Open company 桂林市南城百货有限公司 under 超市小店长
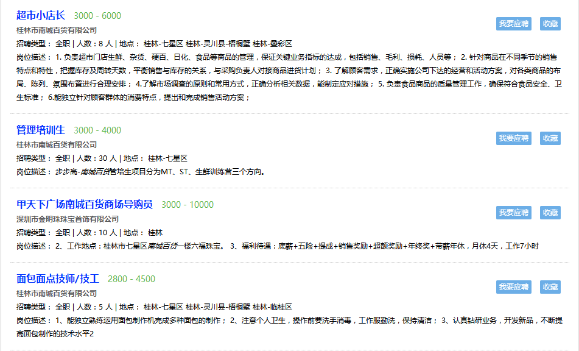 [57, 30]
